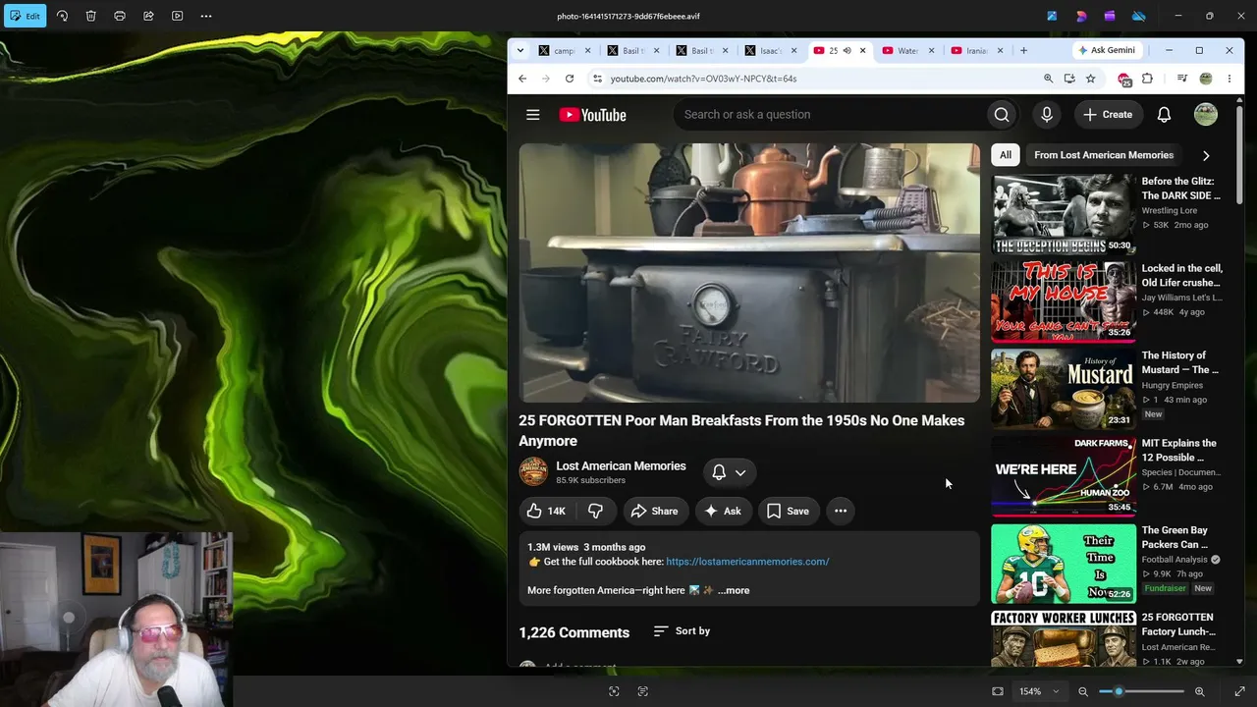Expand the description with '...more'

coord(734,590)
